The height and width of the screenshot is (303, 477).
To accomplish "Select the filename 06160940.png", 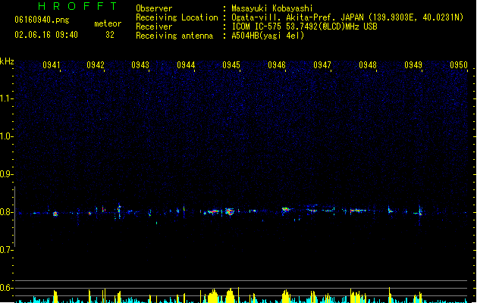I will pyautogui.click(x=42, y=20).
